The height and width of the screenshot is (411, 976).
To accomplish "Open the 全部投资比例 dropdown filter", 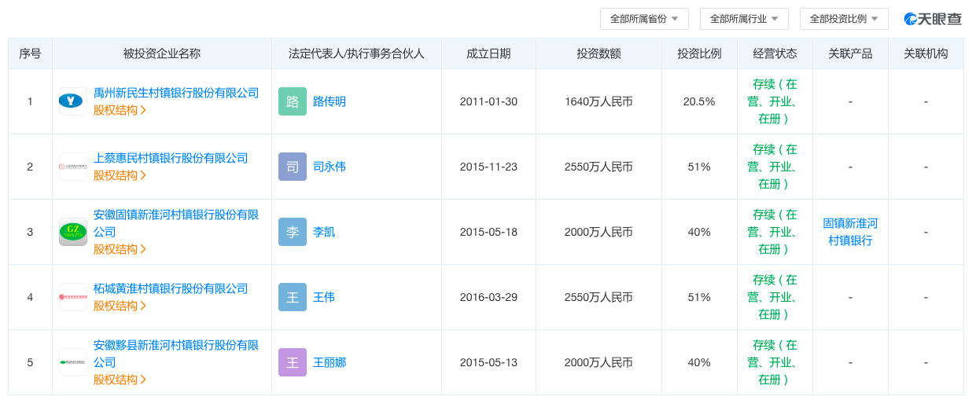I will 844,19.
